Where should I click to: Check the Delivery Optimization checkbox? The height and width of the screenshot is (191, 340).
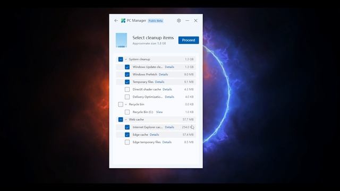click(127, 97)
